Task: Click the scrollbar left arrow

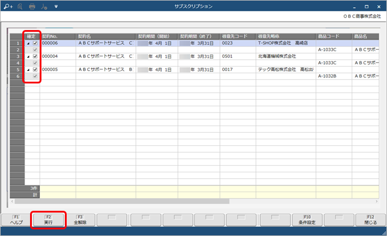Action: point(12,202)
